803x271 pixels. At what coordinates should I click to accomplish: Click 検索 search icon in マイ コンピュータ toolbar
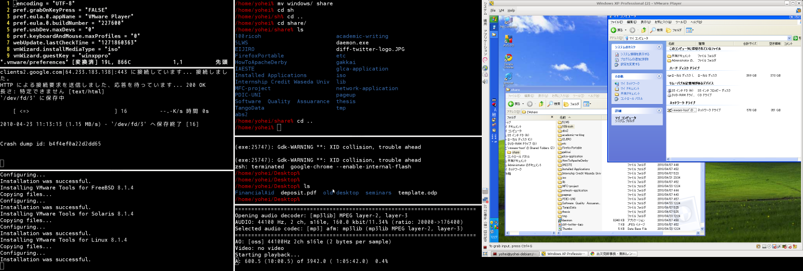point(656,30)
